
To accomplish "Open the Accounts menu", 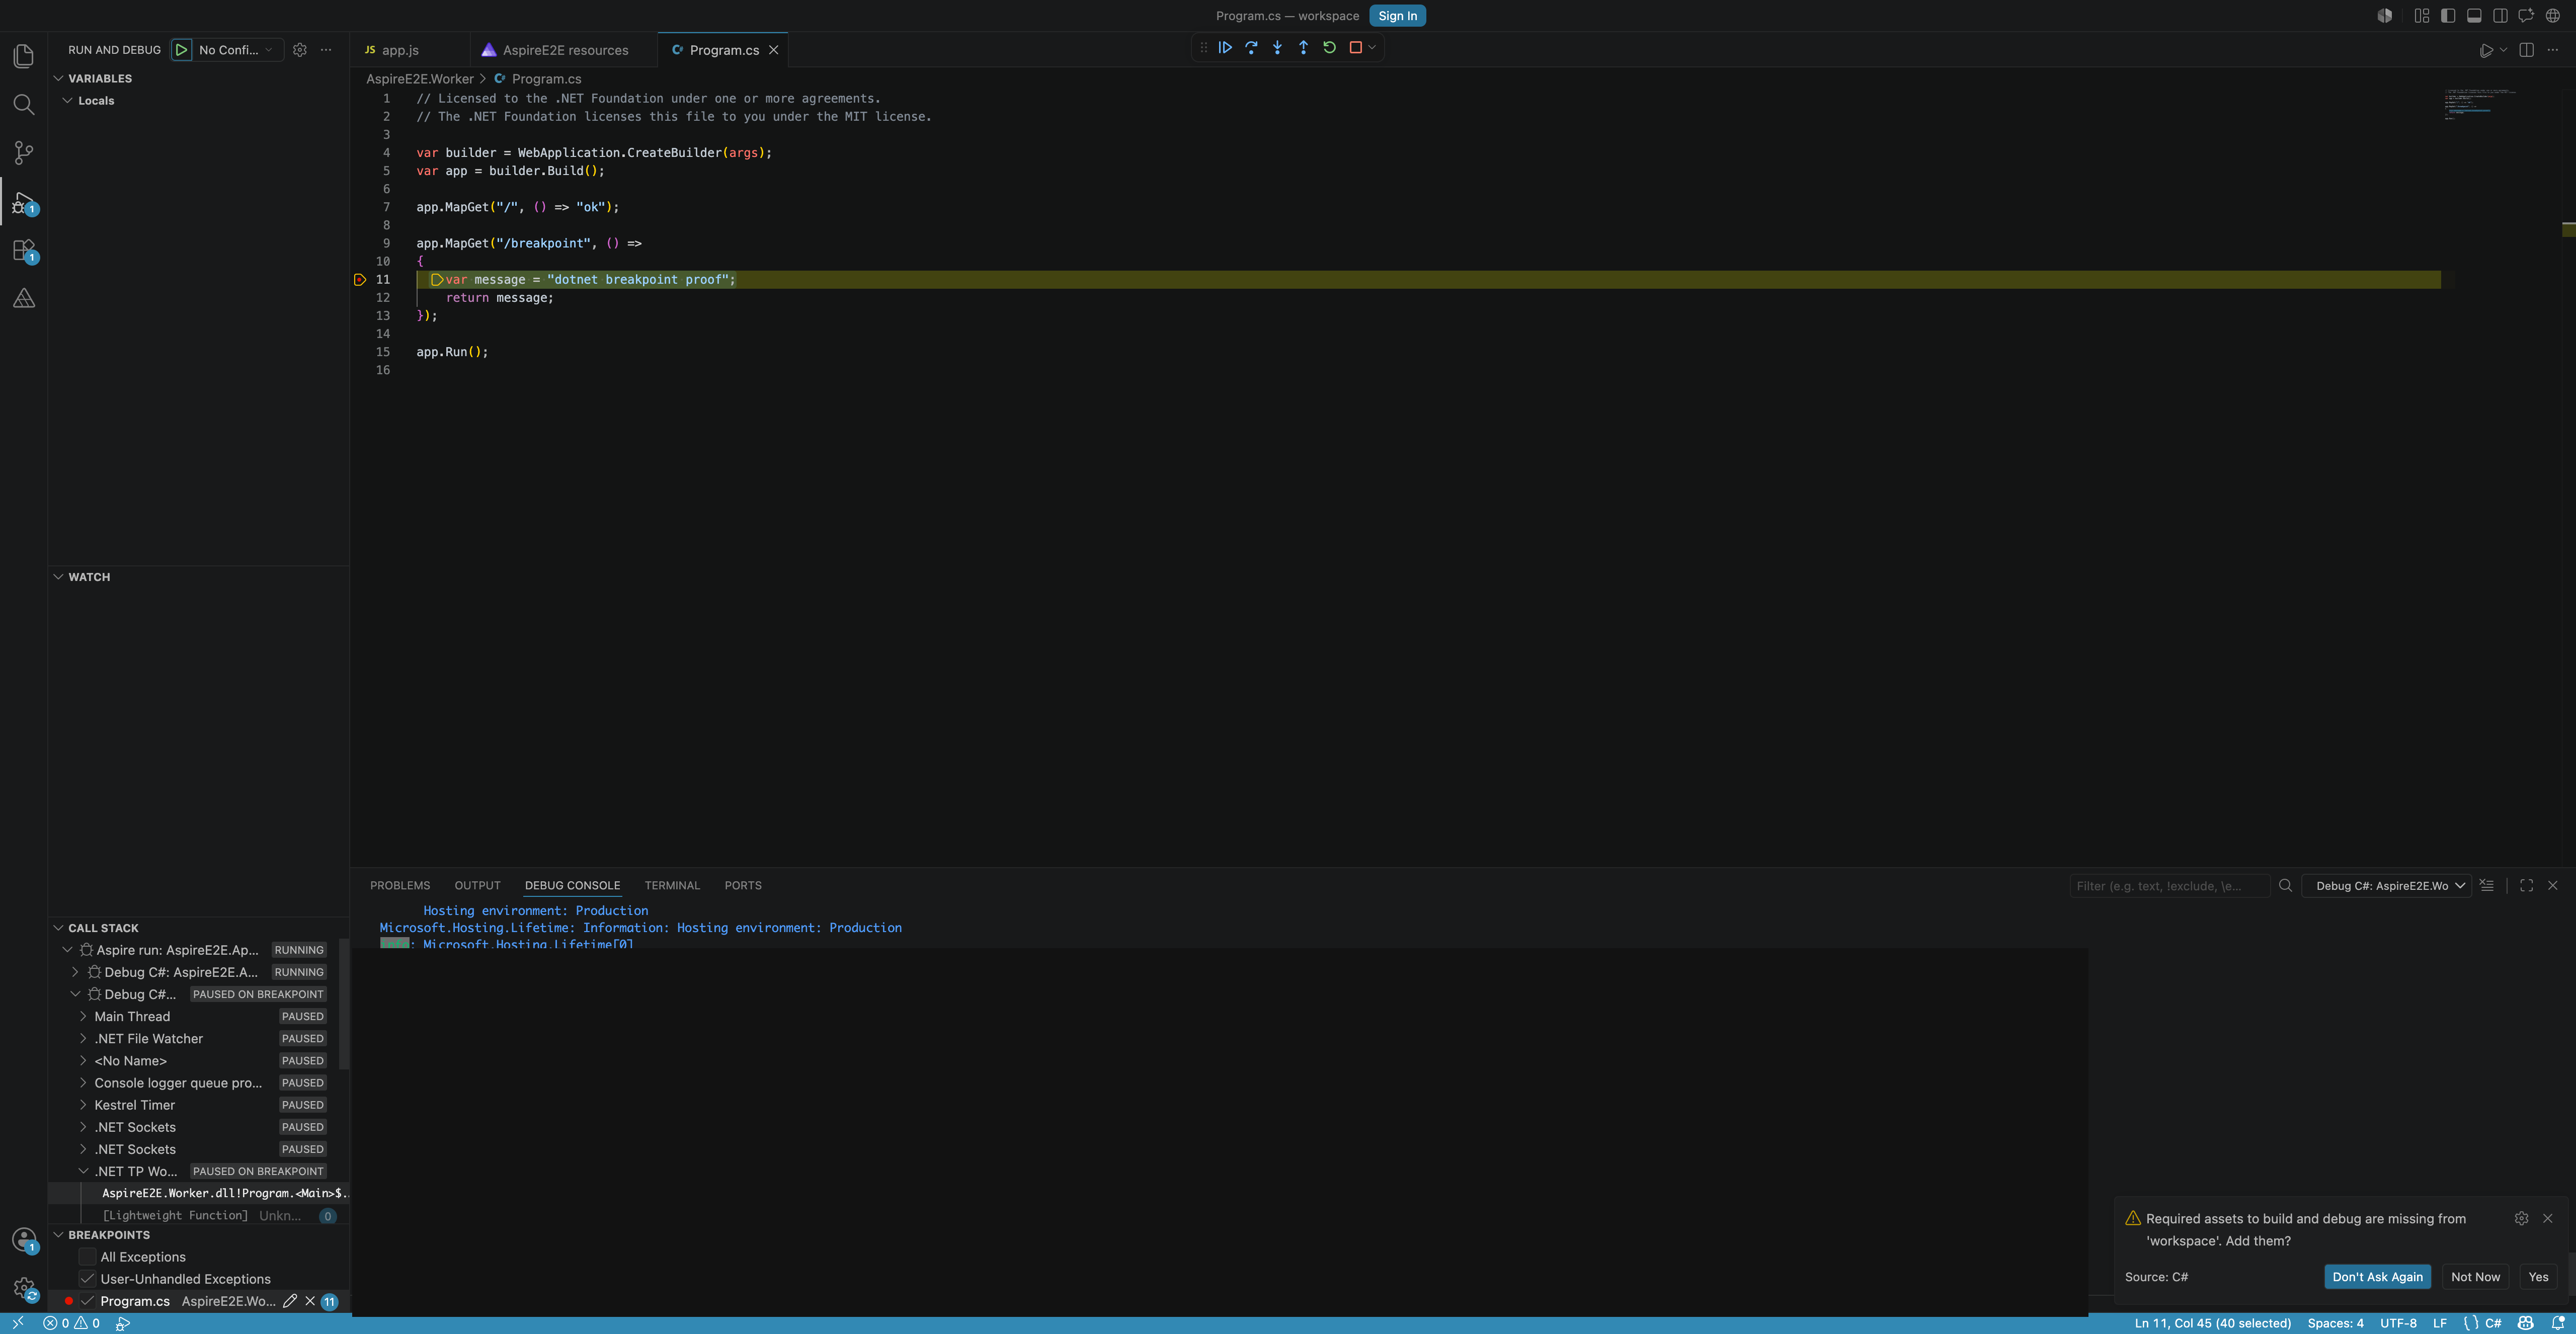I will click(x=24, y=1240).
